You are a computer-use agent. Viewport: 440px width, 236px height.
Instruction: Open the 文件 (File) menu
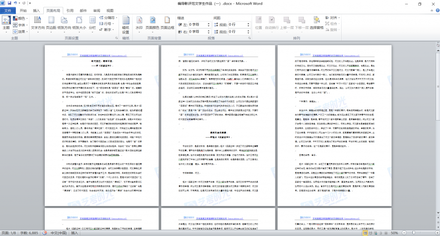coord(8,10)
